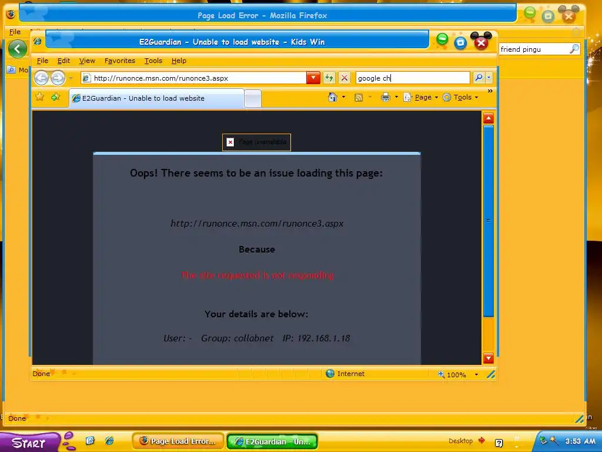The width and height of the screenshot is (602, 452).
Task: Open the Tools gear command bar menu
Action: (x=460, y=97)
